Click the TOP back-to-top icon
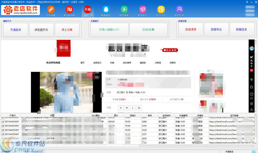258x153 pixels. click(251, 110)
